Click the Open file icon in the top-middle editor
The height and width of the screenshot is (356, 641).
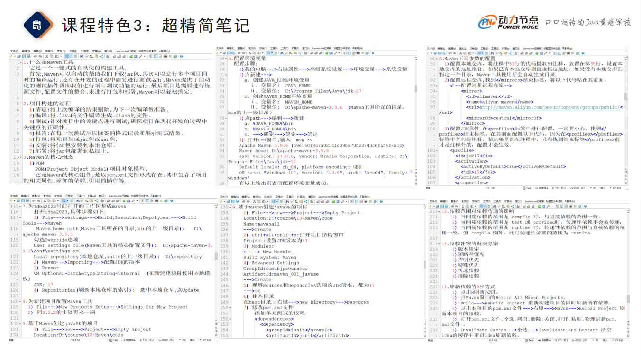click(223, 53)
